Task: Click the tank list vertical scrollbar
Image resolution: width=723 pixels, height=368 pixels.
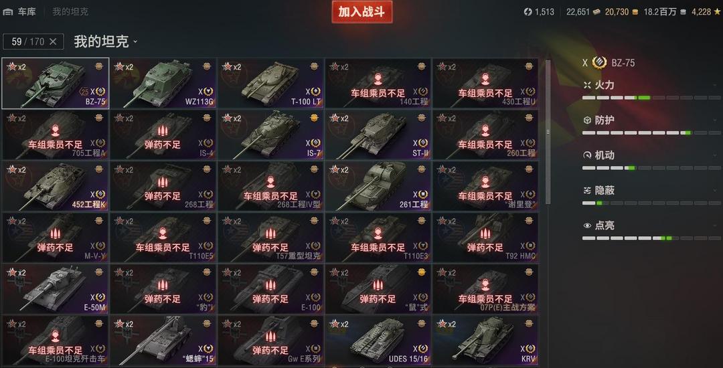Action: point(548,132)
